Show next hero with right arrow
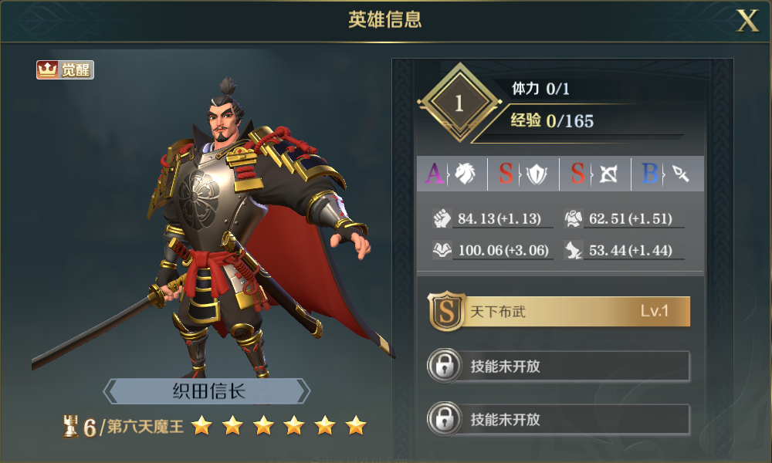The width and height of the screenshot is (772, 463). [x=303, y=392]
